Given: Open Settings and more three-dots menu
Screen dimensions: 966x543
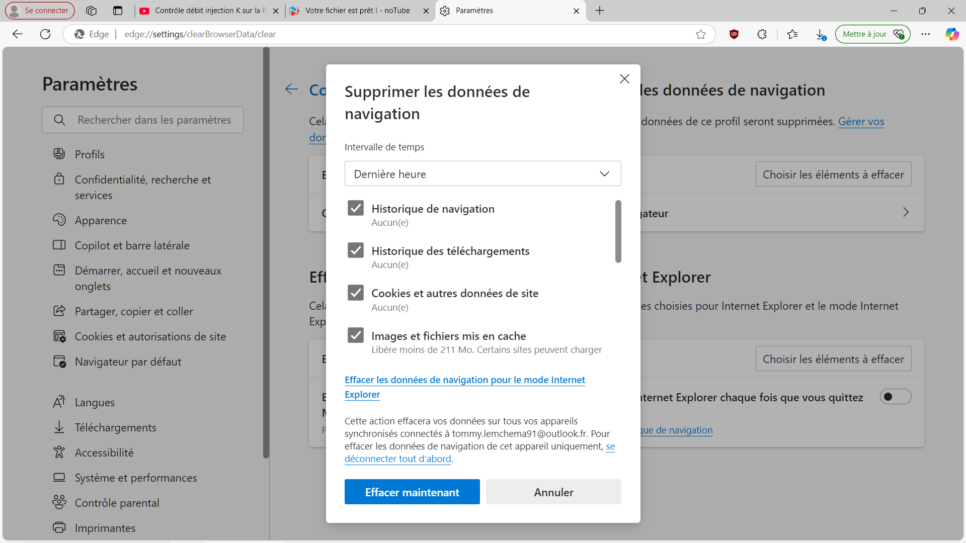Looking at the screenshot, I should pyautogui.click(x=925, y=34).
